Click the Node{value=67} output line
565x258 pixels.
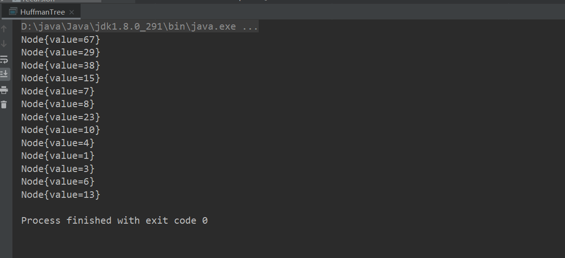[x=60, y=39]
